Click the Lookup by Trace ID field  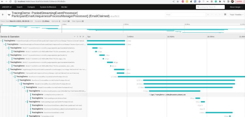[x=210, y=7]
